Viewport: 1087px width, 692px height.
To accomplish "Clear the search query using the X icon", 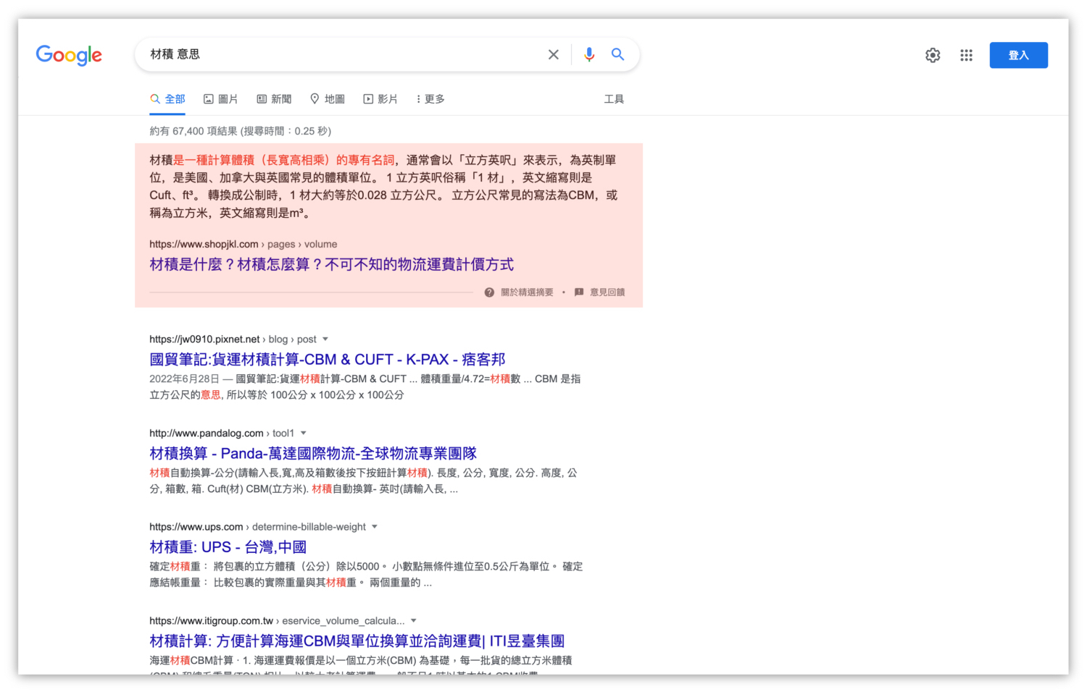I will point(553,54).
